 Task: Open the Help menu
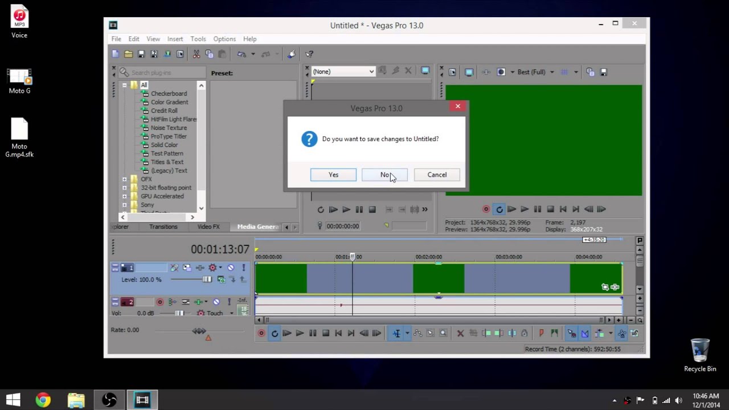coord(249,39)
